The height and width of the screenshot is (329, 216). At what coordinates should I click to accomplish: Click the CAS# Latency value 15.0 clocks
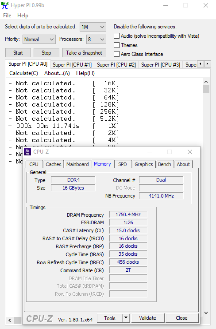click(128, 230)
